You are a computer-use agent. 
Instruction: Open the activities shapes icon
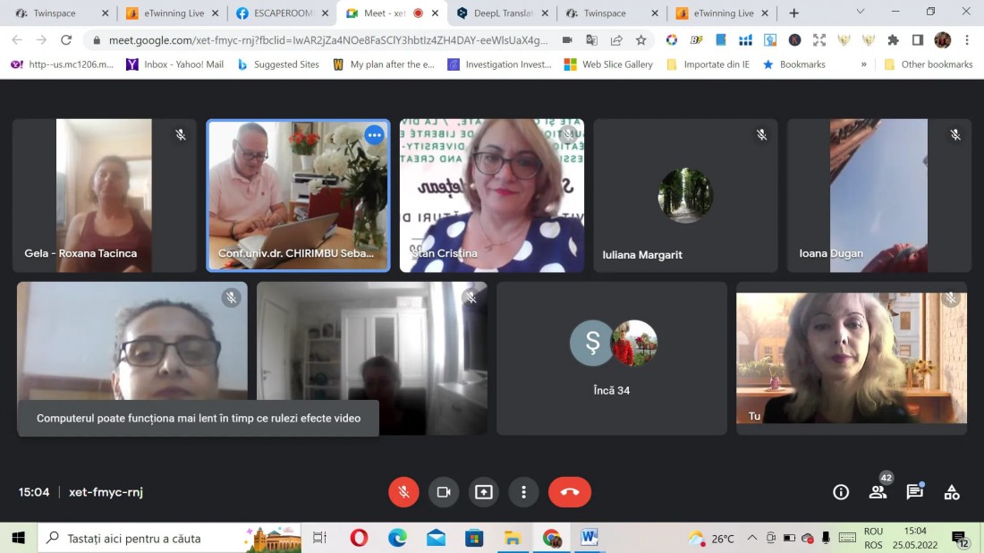[952, 492]
